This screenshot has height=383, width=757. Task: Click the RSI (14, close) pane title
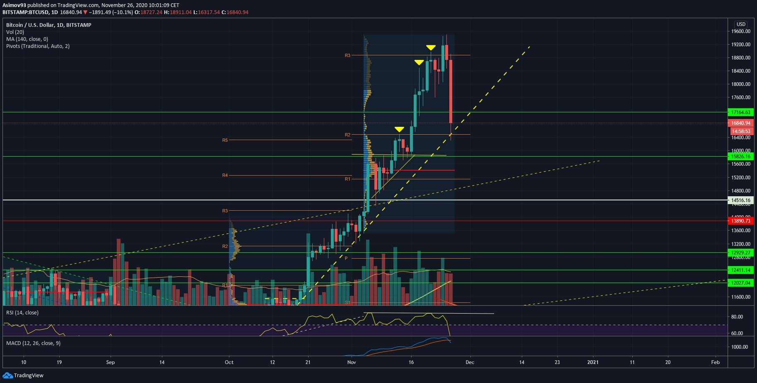point(22,313)
